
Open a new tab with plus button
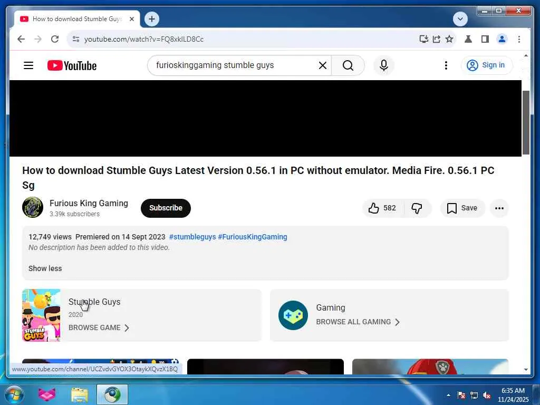(x=152, y=19)
